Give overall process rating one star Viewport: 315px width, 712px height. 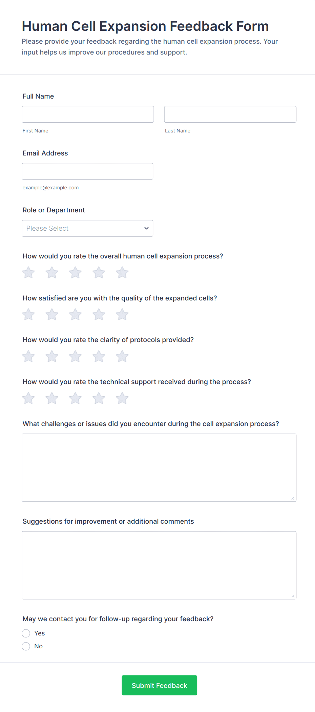coord(28,273)
